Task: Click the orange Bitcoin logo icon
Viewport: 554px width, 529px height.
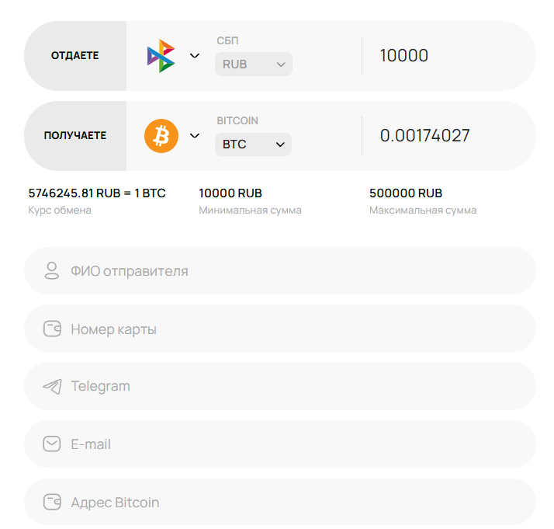Action: point(161,136)
